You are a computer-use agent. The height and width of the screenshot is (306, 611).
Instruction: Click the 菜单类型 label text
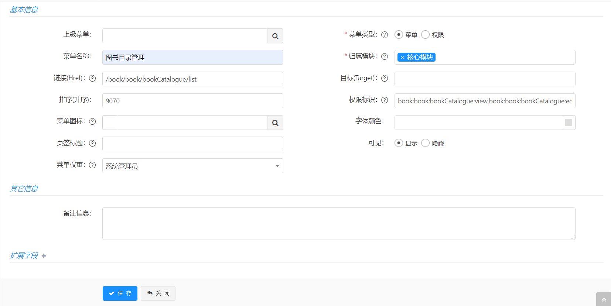pos(362,34)
